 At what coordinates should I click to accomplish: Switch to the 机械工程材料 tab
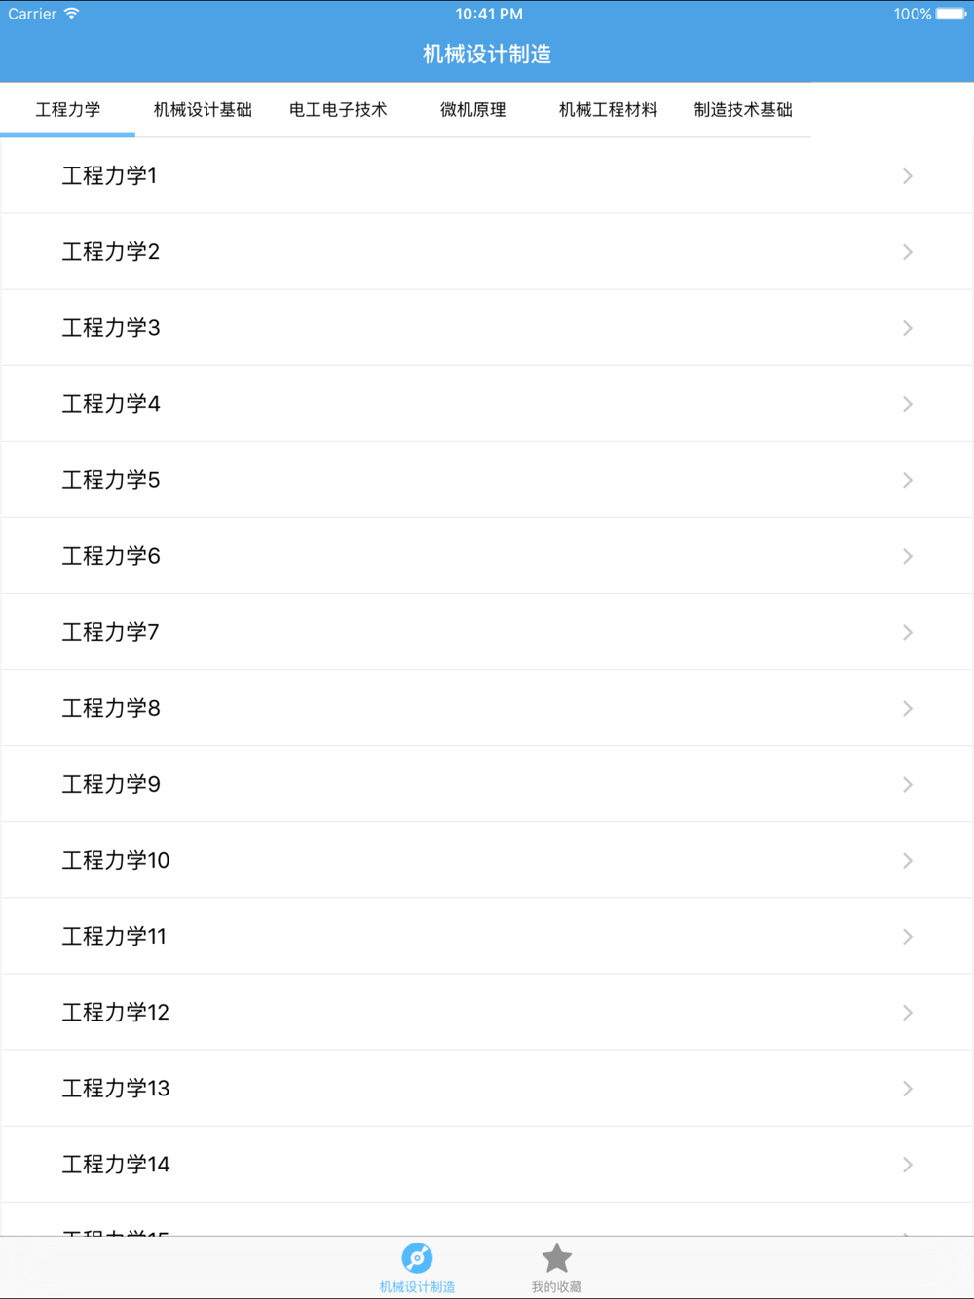point(608,110)
